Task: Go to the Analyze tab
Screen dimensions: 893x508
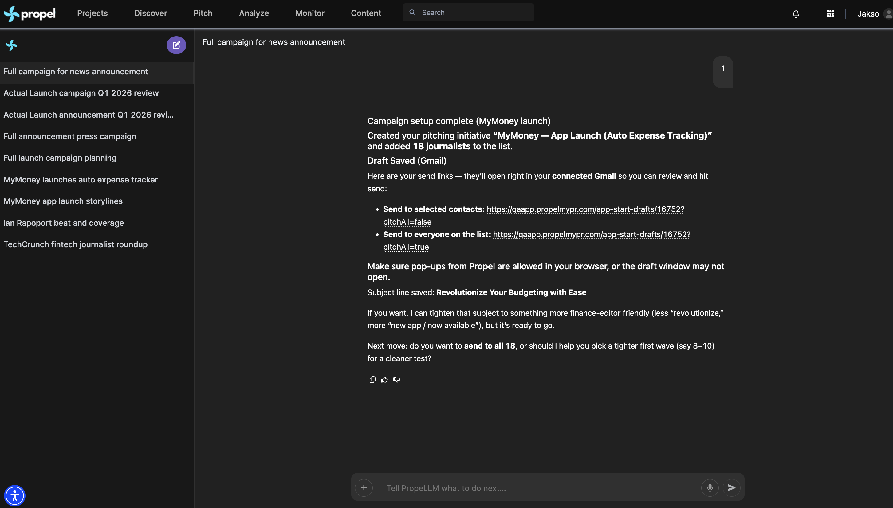Action: (x=254, y=13)
